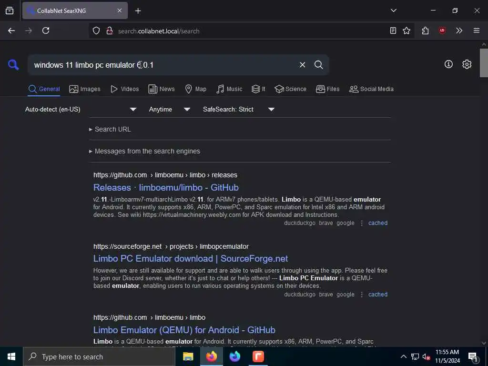Viewport: 488px width, 366px height.
Task: Switch to News search category
Action: tap(162, 89)
